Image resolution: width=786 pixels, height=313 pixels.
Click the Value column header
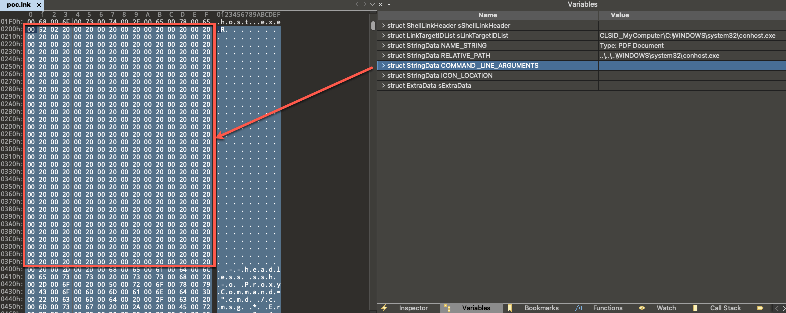620,15
